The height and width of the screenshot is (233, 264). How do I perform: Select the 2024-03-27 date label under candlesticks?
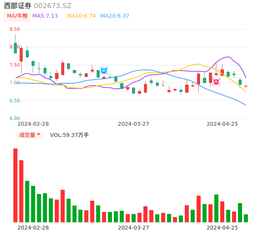click(134, 124)
